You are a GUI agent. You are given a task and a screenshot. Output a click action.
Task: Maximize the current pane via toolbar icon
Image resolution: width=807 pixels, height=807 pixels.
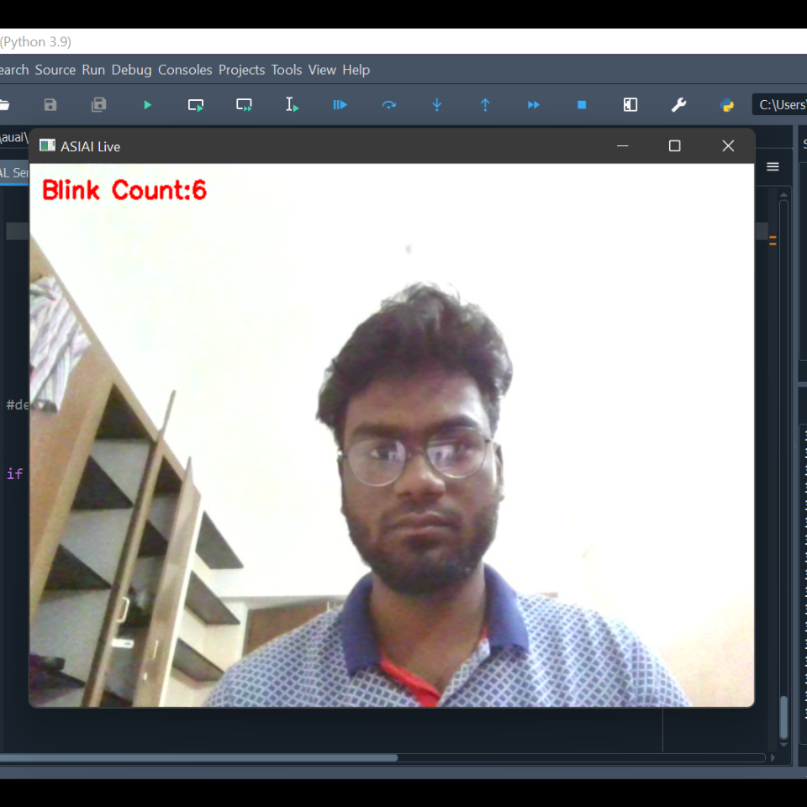[x=630, y=105]
